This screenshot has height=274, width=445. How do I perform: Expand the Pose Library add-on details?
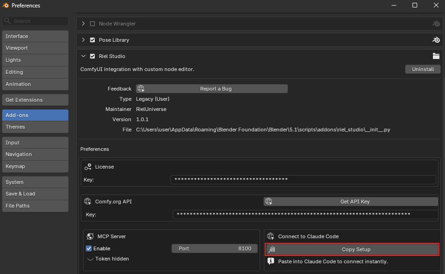[x=83, y=40]
